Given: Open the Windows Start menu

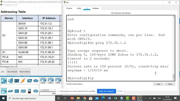Looking at the screenshot, I should (x=3, y=98).
